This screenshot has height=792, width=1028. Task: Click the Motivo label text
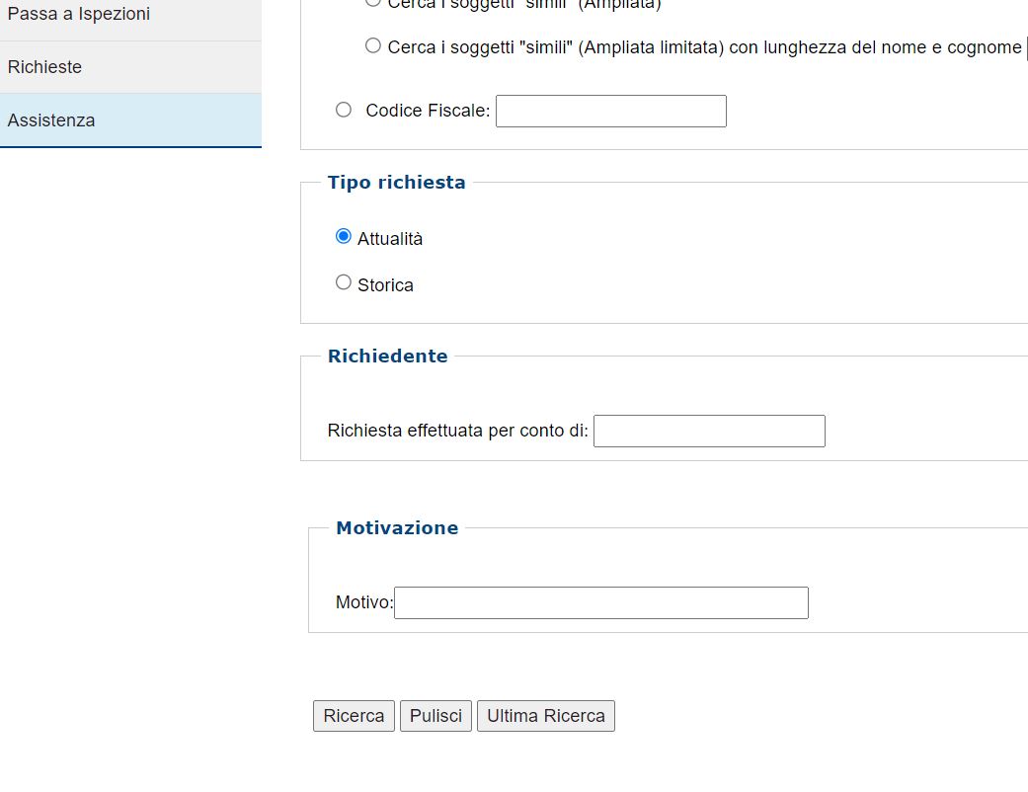point(363,602)
